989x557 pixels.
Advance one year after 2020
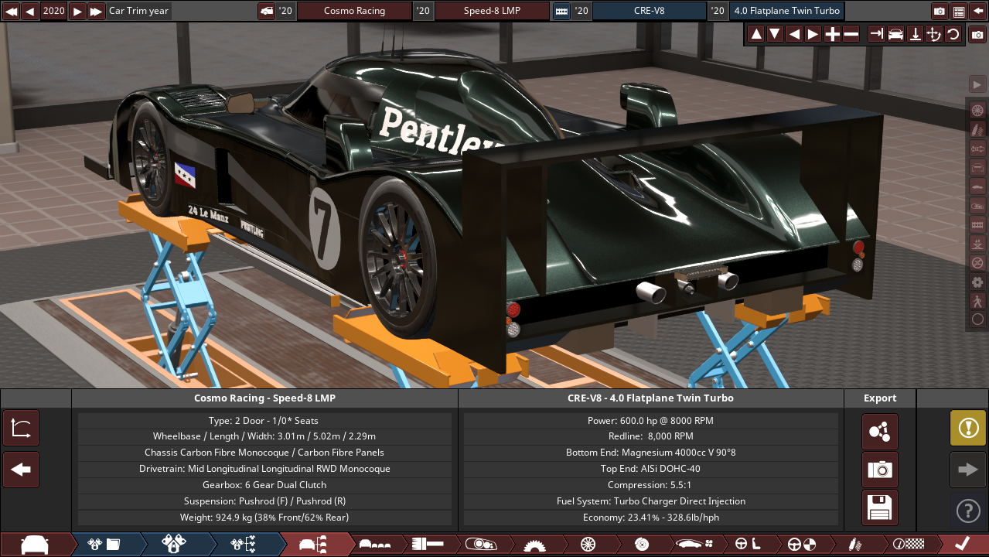click(x=78, y=11)
